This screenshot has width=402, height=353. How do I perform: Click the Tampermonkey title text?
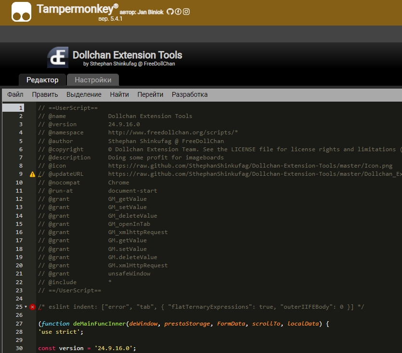click(x=77, y=9)
